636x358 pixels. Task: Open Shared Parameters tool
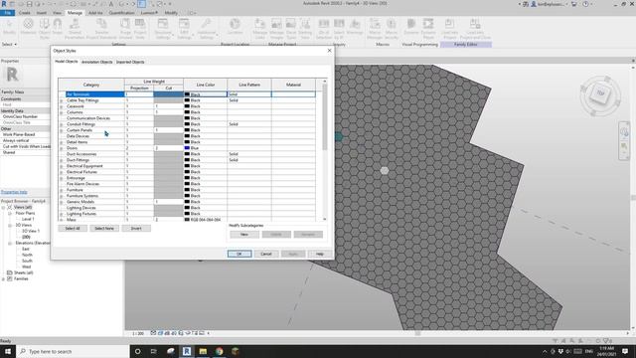click(75, 28)
